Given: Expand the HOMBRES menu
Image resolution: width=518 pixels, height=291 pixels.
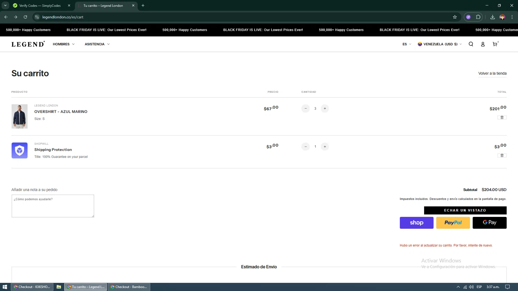Looking at the screenshot, I should pos(64,44).
